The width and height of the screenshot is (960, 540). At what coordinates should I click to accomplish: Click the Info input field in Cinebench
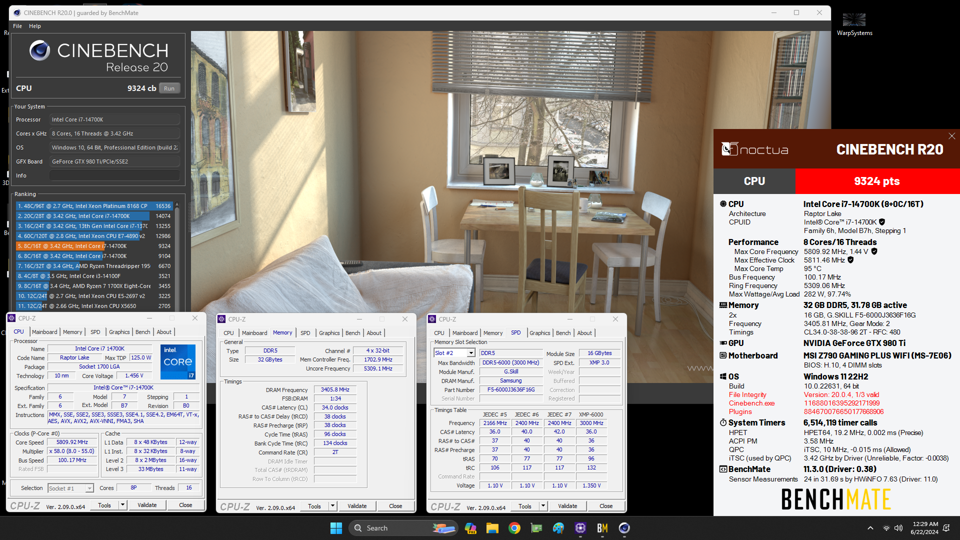tap(114, 175)
